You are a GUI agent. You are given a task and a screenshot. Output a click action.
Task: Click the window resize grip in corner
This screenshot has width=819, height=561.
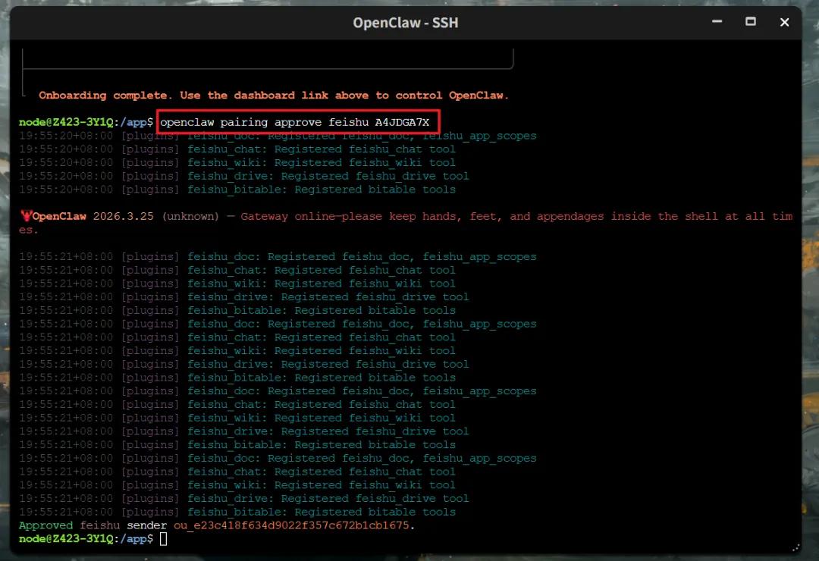pyautogui.click(x=795, y=547)
